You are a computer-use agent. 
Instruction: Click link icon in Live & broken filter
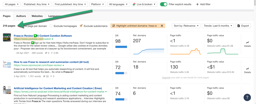pos(134,4)
